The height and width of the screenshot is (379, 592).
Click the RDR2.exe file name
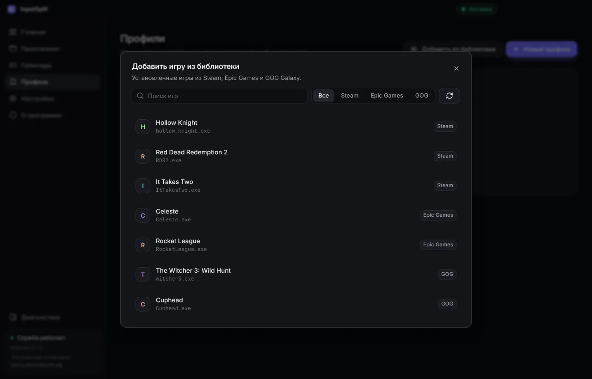168,160
